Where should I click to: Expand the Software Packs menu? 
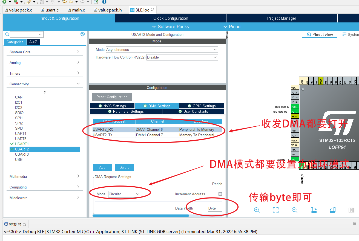[x=170, y=27]
